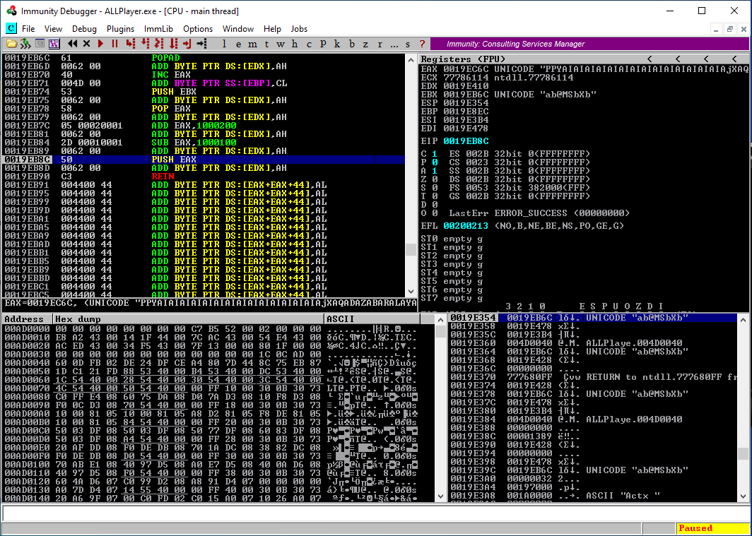
Task: Open the Window menu
Action: click(238, 29)
